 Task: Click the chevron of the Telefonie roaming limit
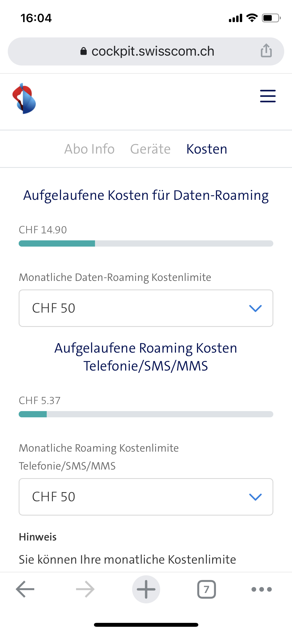point(255,497)
